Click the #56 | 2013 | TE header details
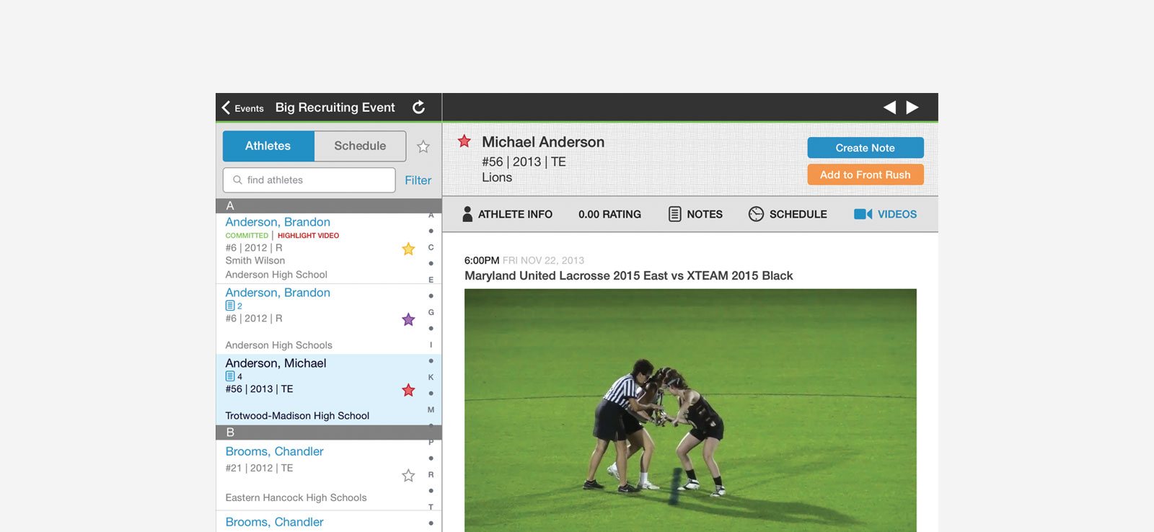This screenshot has width=1154, height=532. pos(524,161)
